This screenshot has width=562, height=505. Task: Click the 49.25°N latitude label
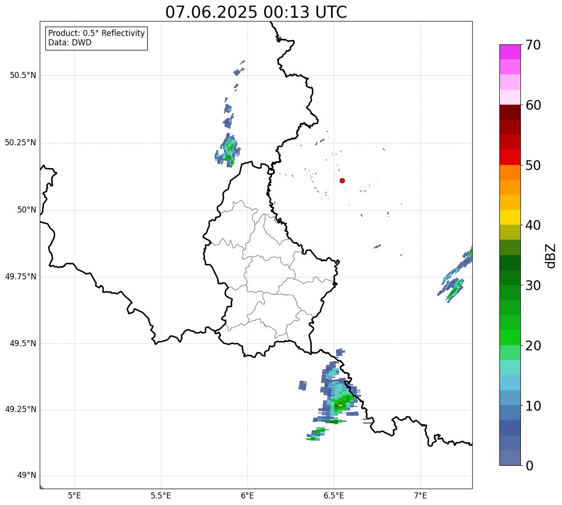pyautogui.click(x=21, y=409)
